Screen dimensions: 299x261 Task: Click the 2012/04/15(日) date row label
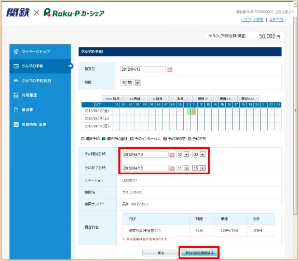coord(97,126)
